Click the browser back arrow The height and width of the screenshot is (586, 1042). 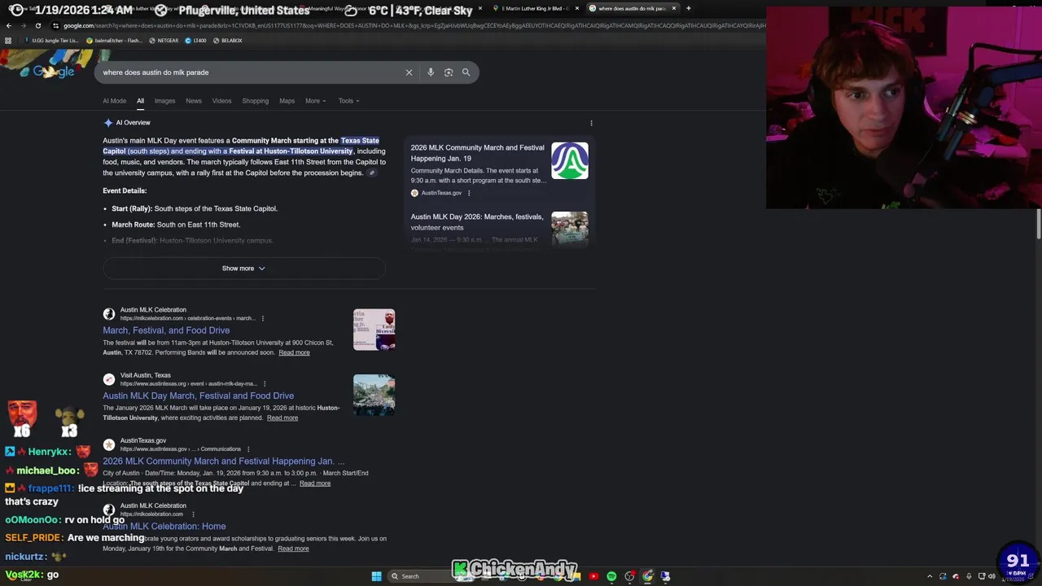tap(9, 25)
